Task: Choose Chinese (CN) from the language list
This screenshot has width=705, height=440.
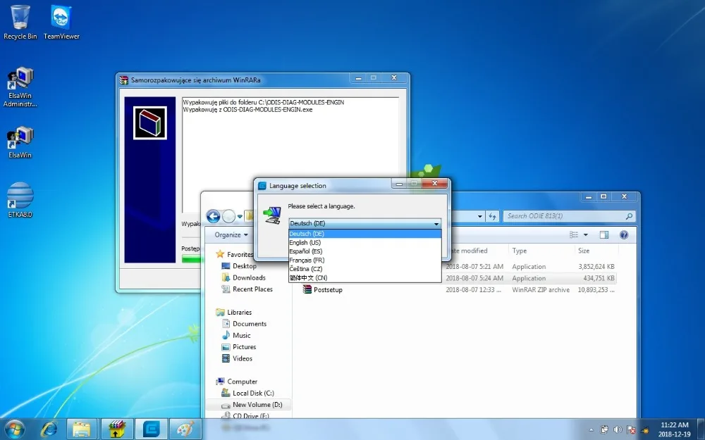Action: [x=364, y=277]
